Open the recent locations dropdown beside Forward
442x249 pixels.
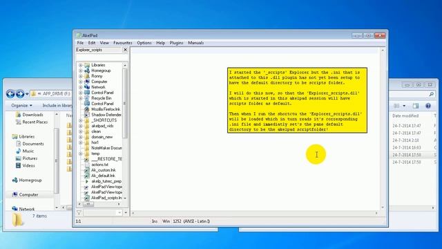pyautogui.click(x=27, y=94)
